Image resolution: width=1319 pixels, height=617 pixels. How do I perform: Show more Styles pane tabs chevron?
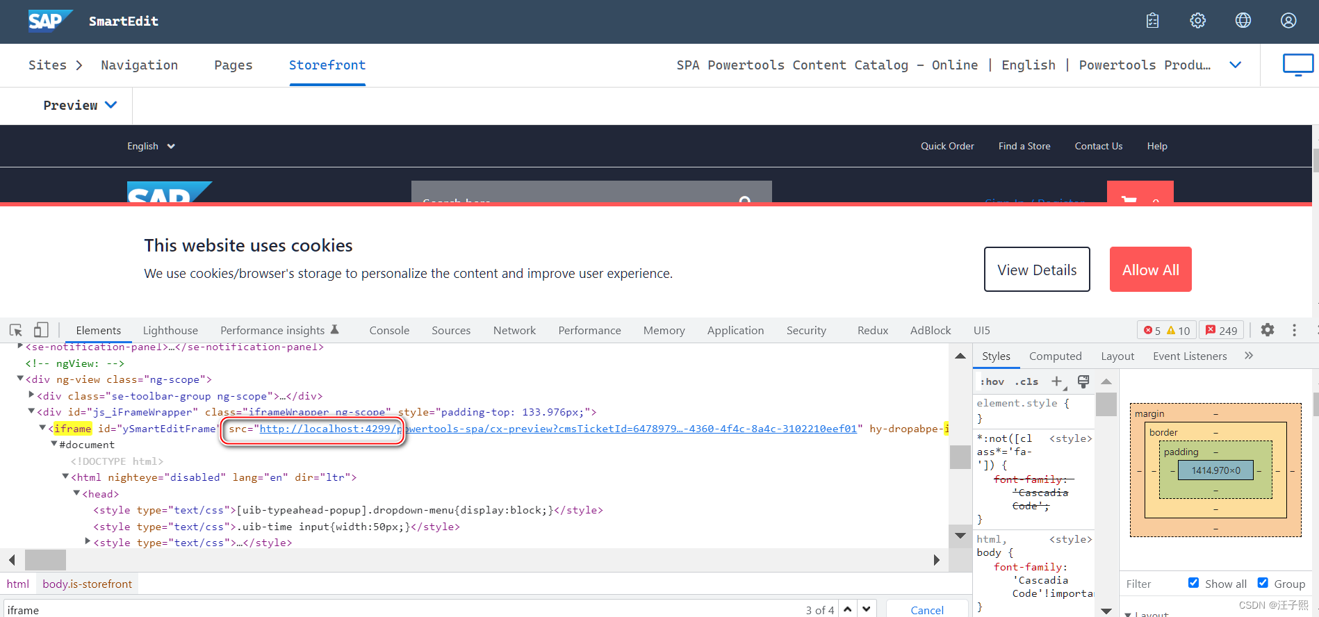pos(1249,356)
